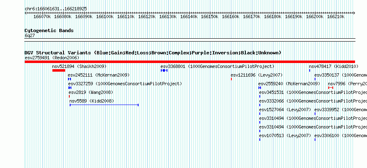367x168 pixels.
Task: Select the red nsv7996 loss glyph
Action: pyautogui.click(x=331, y=88)
